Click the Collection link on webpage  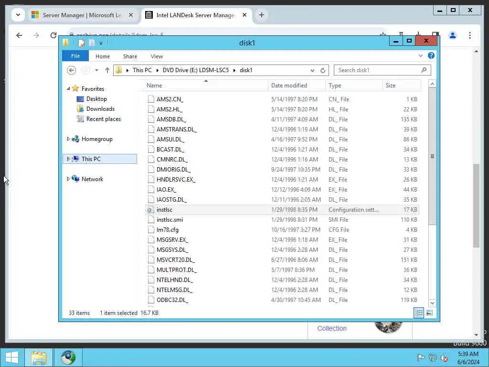(332, 328)
